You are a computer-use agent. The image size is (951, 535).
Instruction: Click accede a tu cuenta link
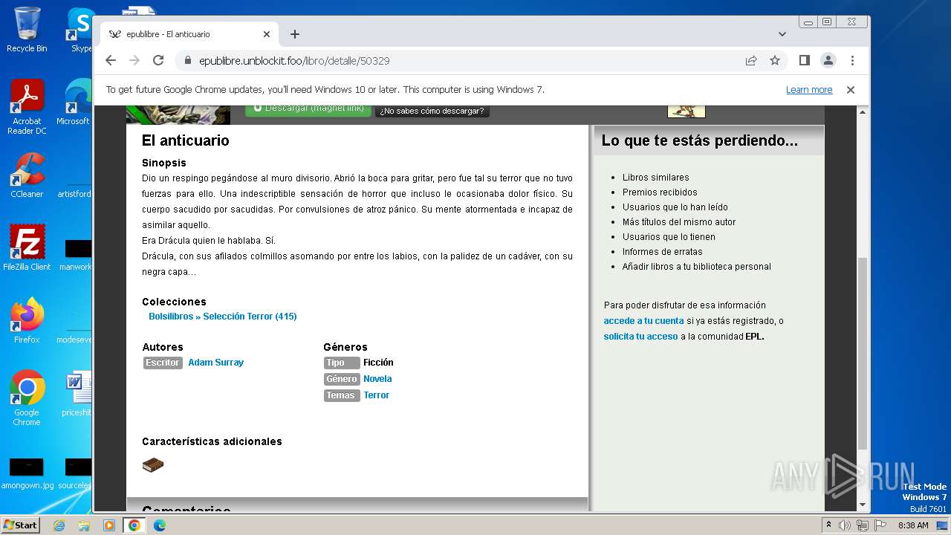pos(643,321)
